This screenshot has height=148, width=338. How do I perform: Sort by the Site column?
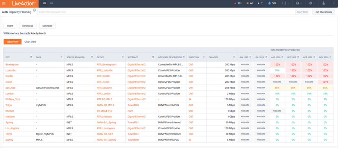31,57
